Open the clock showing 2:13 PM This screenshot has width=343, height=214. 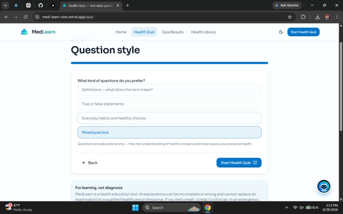(330, 208)
